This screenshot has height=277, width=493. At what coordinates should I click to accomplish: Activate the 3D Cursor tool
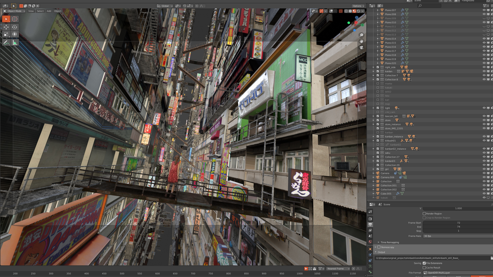[15, 19]
